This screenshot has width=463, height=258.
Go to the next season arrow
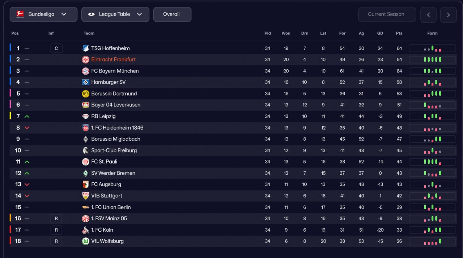click(449, 15)
